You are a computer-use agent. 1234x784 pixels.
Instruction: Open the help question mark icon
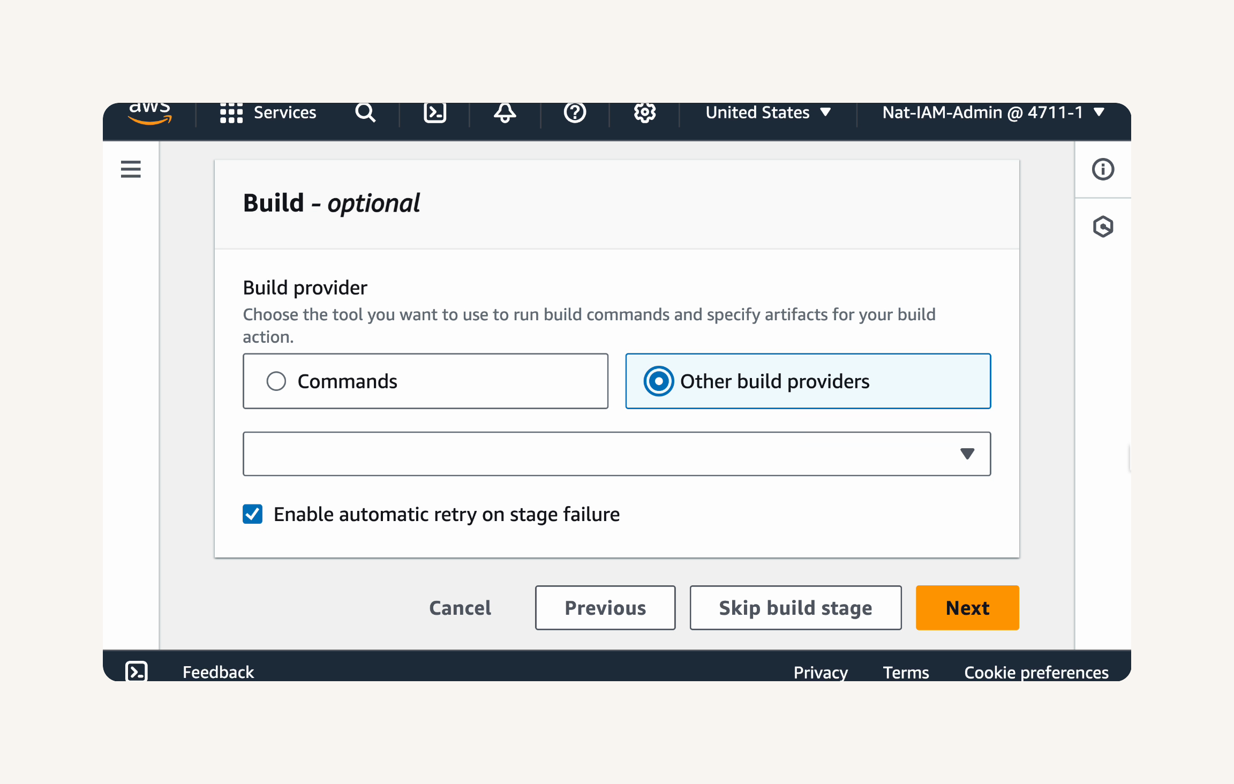pyautogui.click(x=575, y=113)
